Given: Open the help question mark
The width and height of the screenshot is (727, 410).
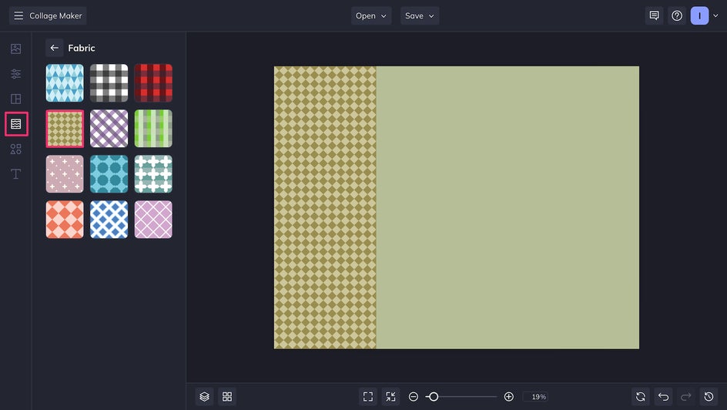Looking at the screenshot, I should [677, 15].
